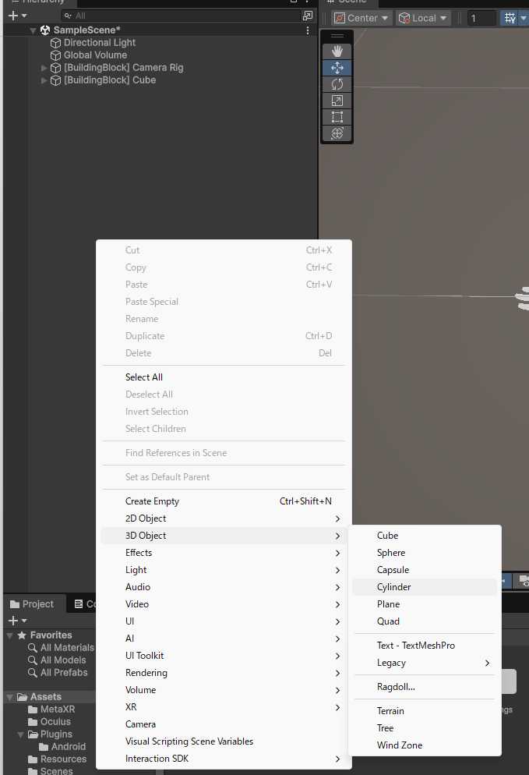Select the Rect transform tool
Image resolution: width=529 pixels, height=775 pixels.
(337, 117)
